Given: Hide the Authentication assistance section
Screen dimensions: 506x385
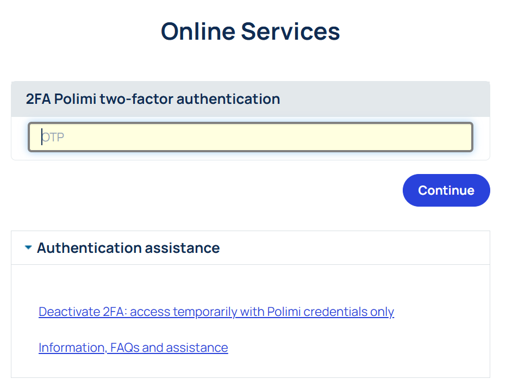Looking at the screenshot, I should [28, 248].
